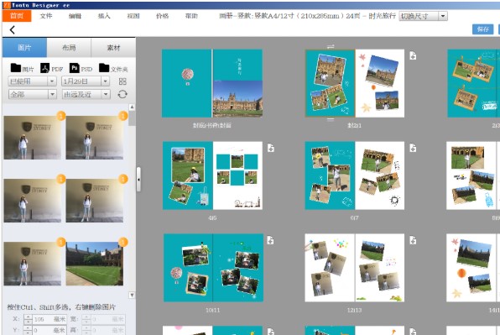Click page icon beside the 12|13 spread
Screen dimensions: 500x335
tap(413, 240)
